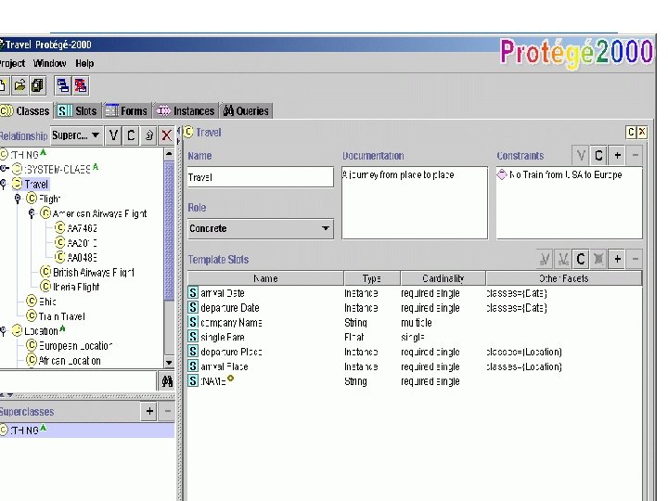Viewport: 668px width, 501px height.
Task: Open project via the folder toolbar icon
Action: coord(19,85)
